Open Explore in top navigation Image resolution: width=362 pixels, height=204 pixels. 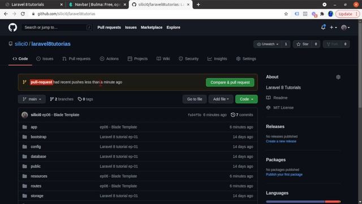(174, 28)
